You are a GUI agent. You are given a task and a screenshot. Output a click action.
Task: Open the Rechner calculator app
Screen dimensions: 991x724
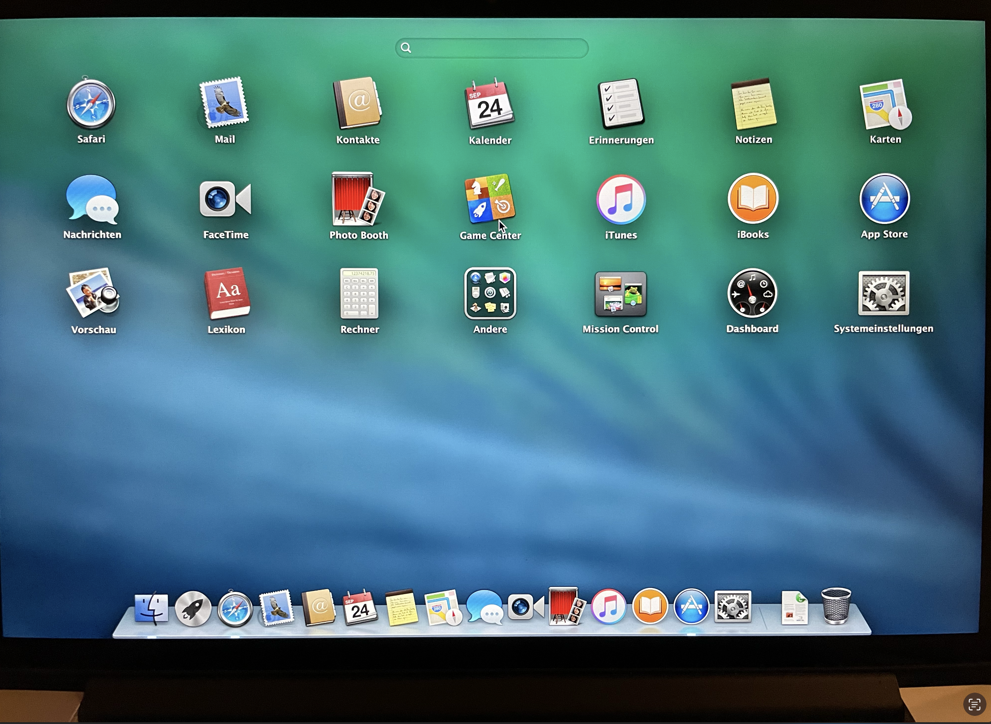click(359, 293)
